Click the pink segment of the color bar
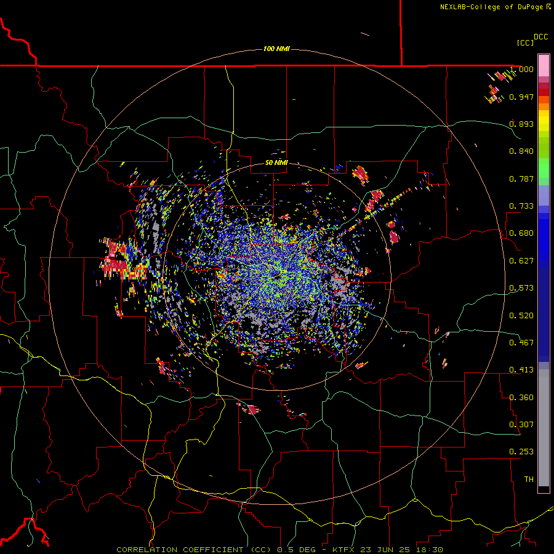This screenshot has width=554, height=554. (x=544, y=66)
